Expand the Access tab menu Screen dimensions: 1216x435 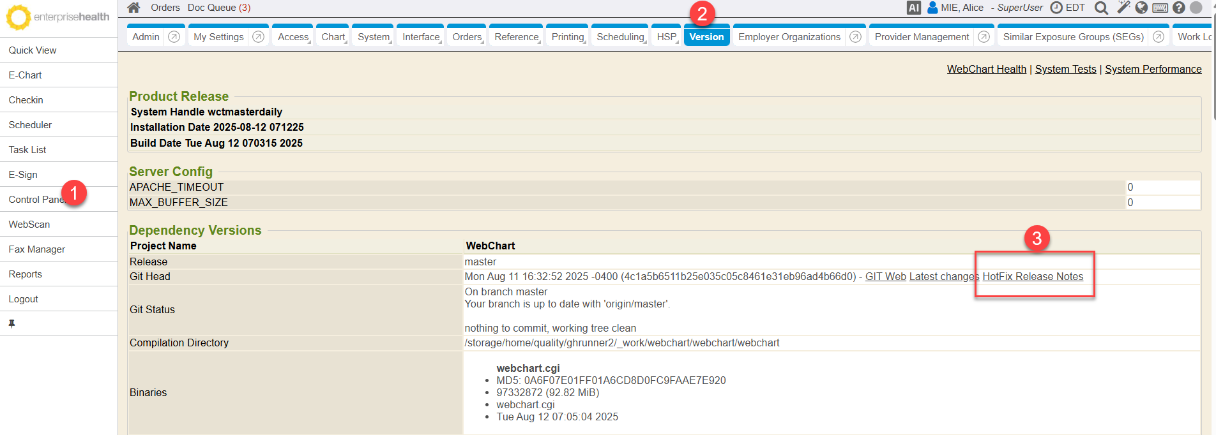point(293,37)
